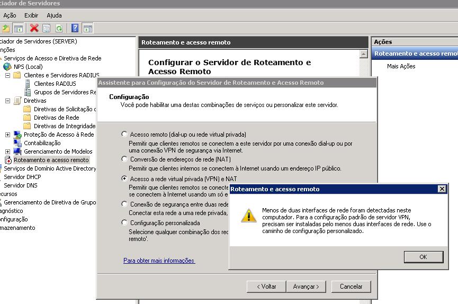Viewport: 458px width, 304px height.
Task: Expand the Proteção de Acesso à Rede node
Action: (x=7, y=135)
